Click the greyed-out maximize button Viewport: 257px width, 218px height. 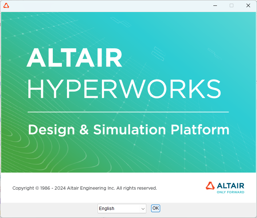(231, 5)
